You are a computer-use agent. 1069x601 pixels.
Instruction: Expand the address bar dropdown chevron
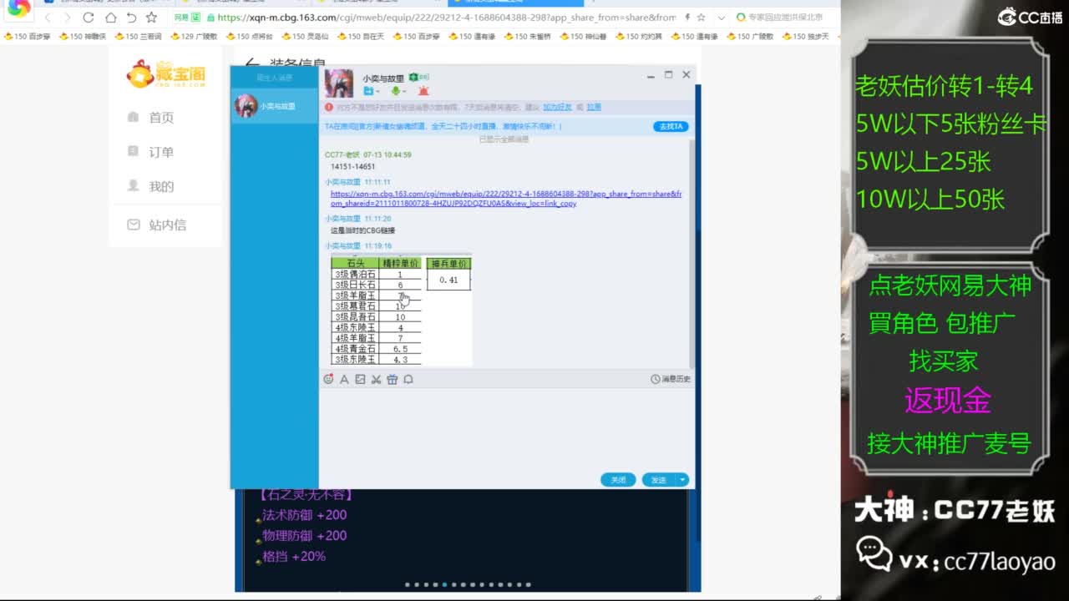click(x=722, y=18)
